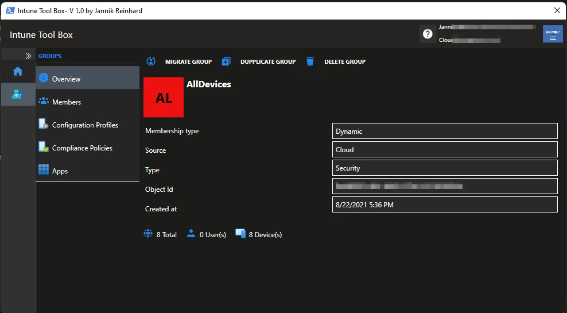567x313 pixels.
Task: Click the 0 User(s) count text
Action: coord(212,235)
